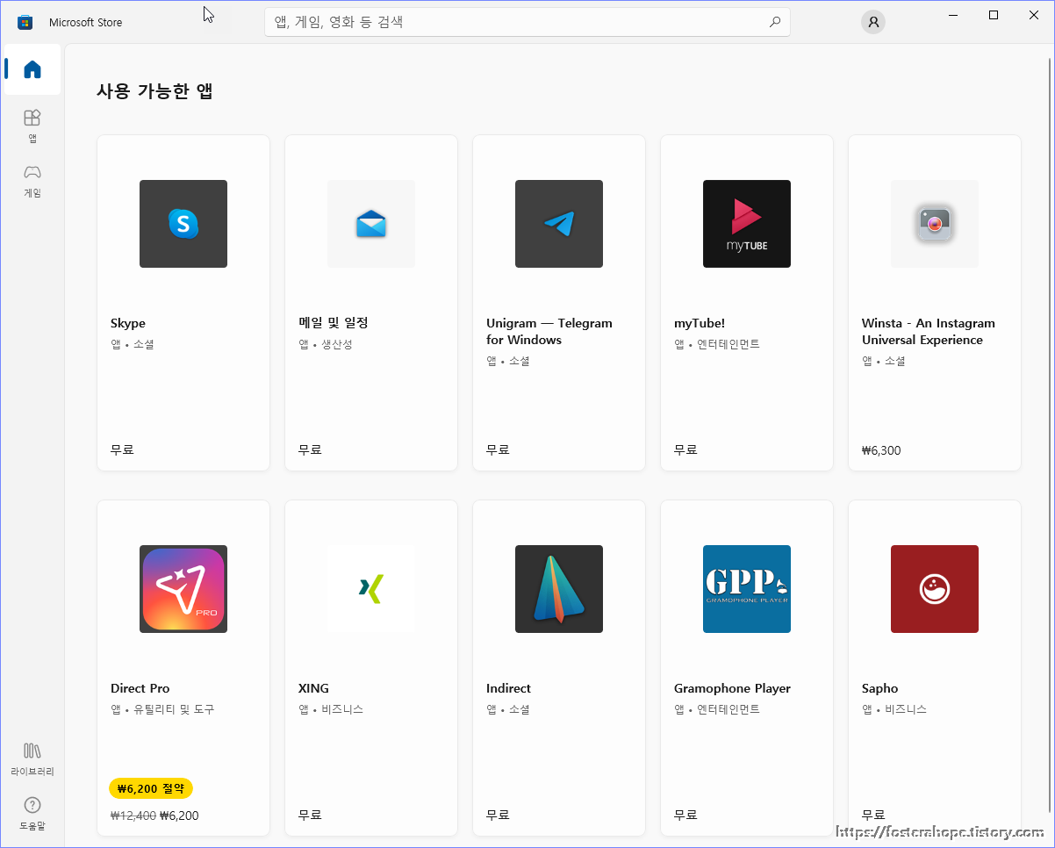Open the 메일 및 일정 title

click(334, 323)
